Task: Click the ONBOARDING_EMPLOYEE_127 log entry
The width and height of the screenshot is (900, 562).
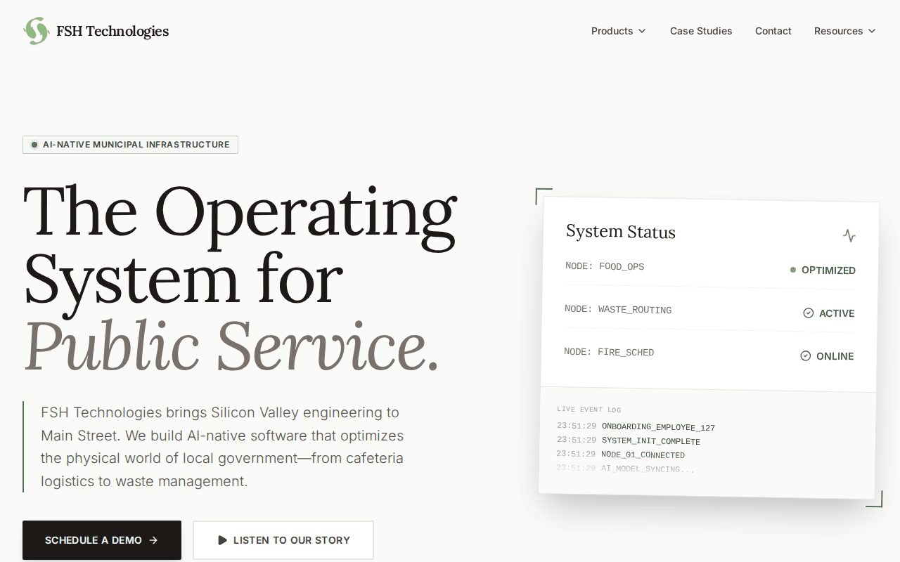Action: [658, 427]
